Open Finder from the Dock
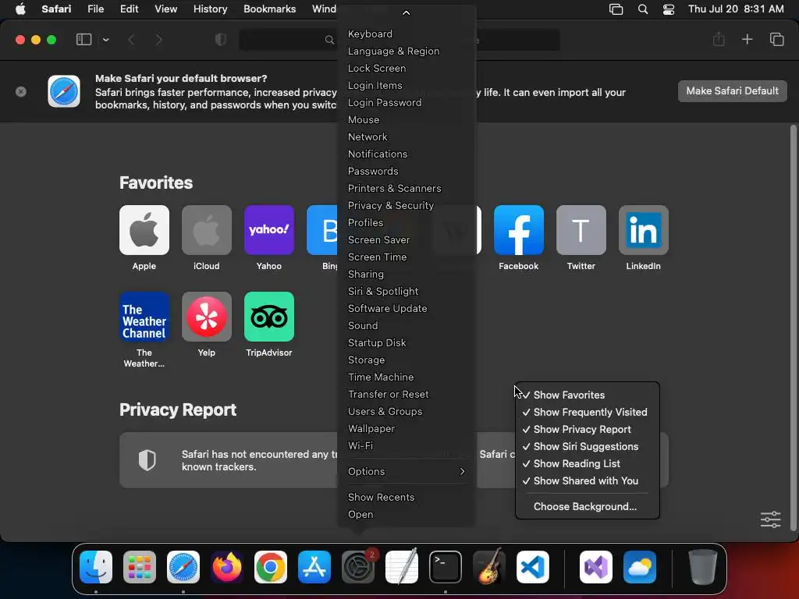The image size is (799, 599). point(96,567)
